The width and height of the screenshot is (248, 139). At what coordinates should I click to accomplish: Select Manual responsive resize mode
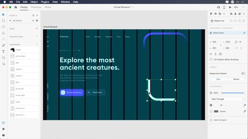click(236, 79)
